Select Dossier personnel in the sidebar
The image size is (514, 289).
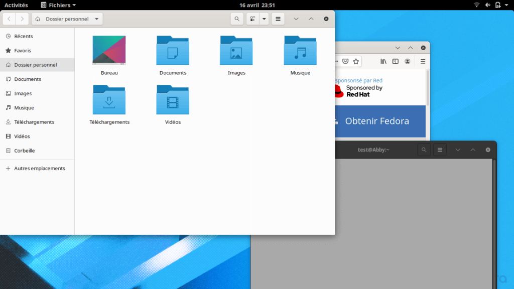coord(37,65)
